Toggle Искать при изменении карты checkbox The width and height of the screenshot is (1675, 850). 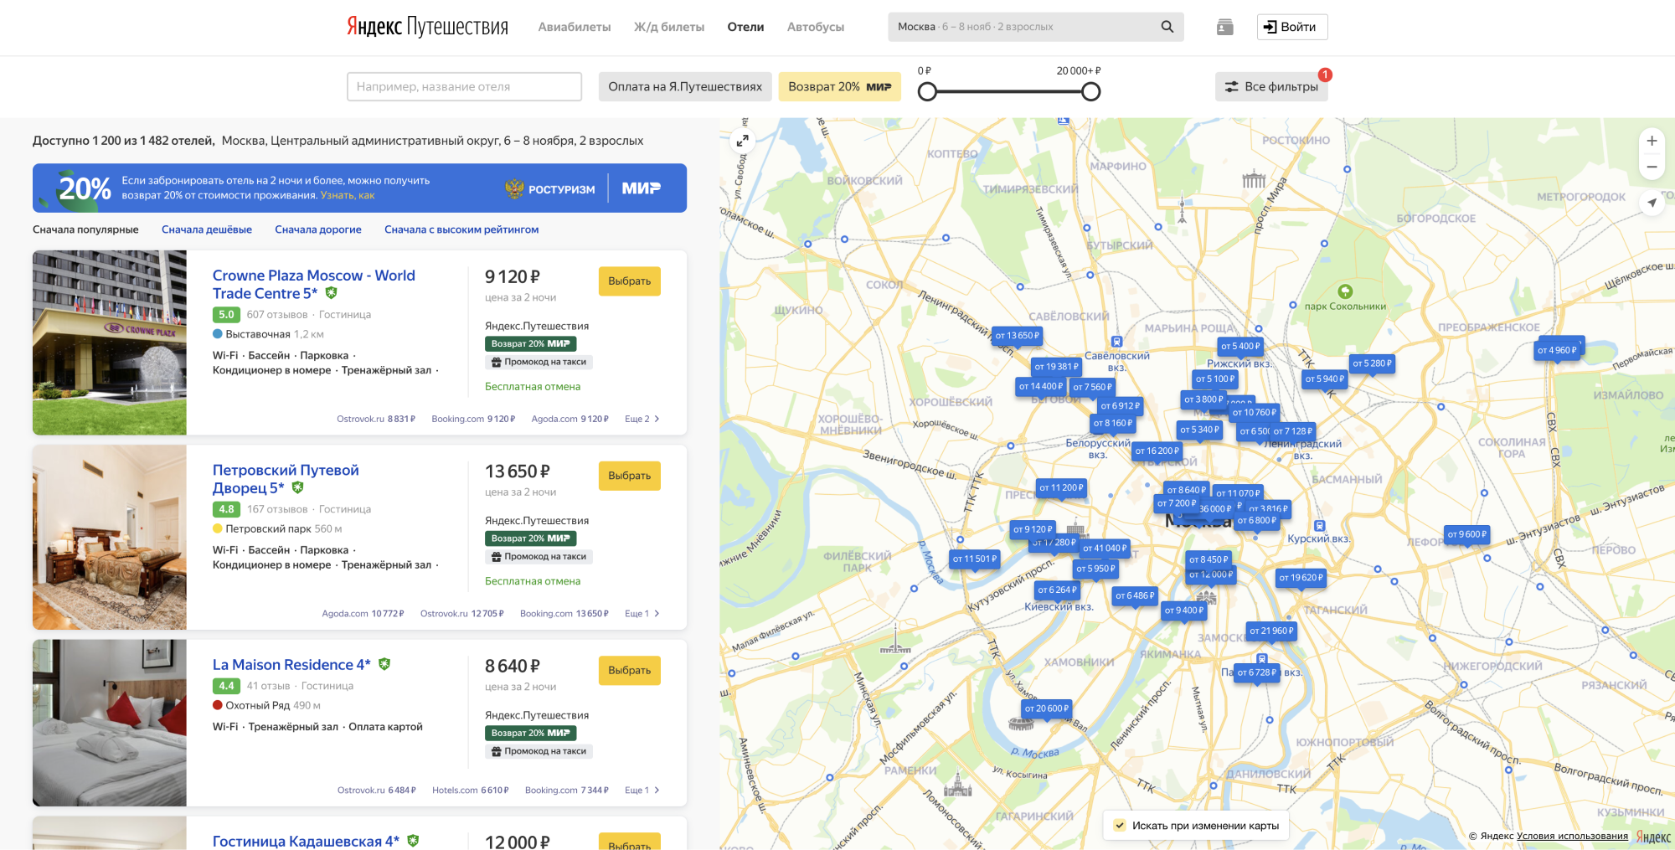pyautogui.click(x=1120, y=826)
